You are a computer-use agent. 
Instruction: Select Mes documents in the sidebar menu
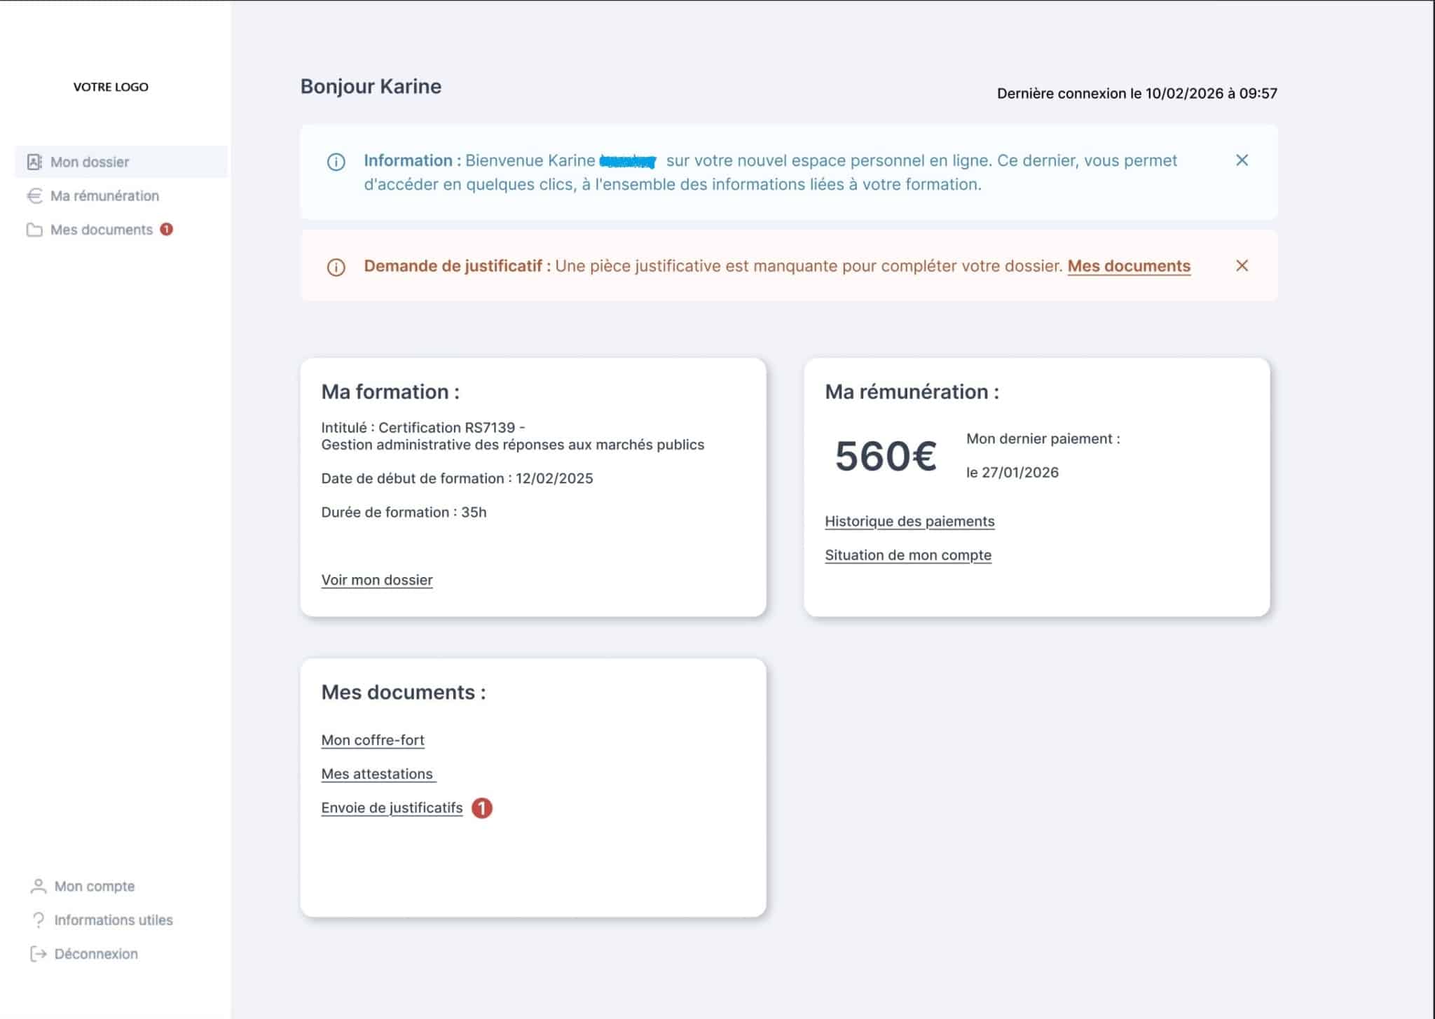pyautogui.click(x=102, y=230)
